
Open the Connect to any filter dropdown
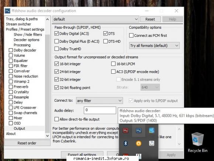tap(99, 101)
